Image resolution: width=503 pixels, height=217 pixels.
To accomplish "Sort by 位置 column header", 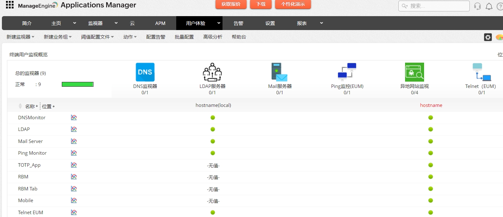I will coord(48,106).
